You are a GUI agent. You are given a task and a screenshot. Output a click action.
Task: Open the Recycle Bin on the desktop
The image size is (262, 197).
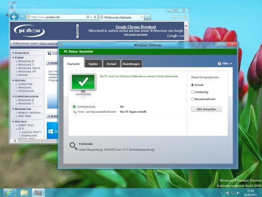click(x=12, y=6)
